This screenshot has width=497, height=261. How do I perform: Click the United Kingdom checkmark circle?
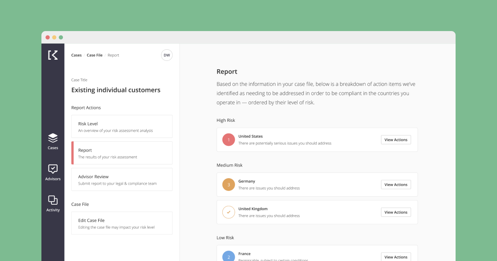point(229,212)
